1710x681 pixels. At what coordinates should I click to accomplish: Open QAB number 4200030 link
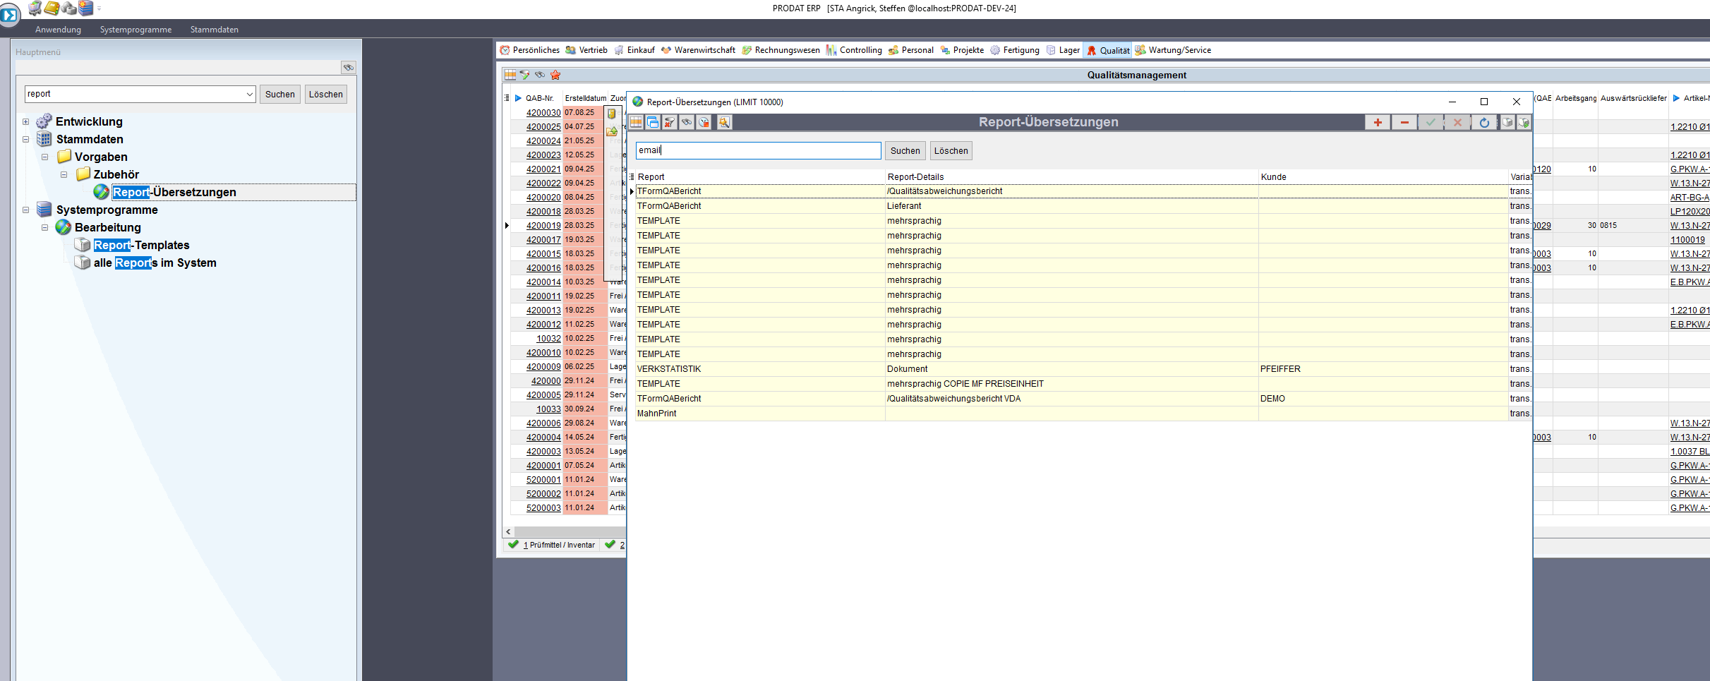click(x=543, y=113)
